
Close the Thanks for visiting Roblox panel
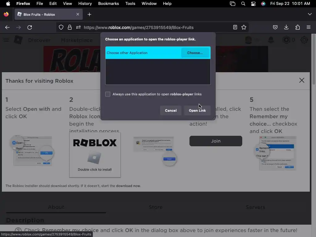[301, 81]
